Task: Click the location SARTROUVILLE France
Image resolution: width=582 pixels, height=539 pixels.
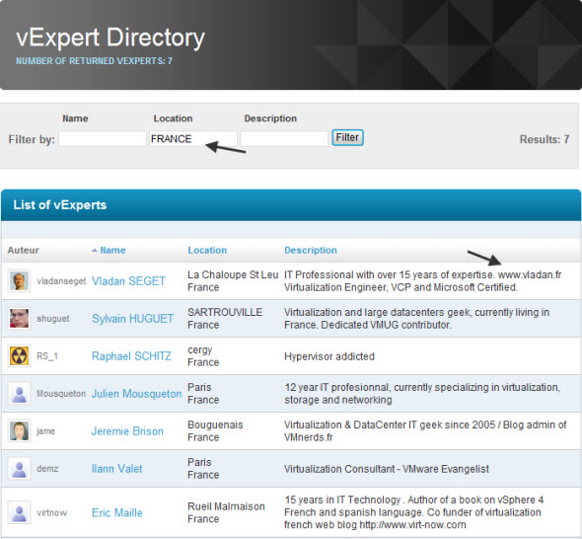Action: click(225, 318)
